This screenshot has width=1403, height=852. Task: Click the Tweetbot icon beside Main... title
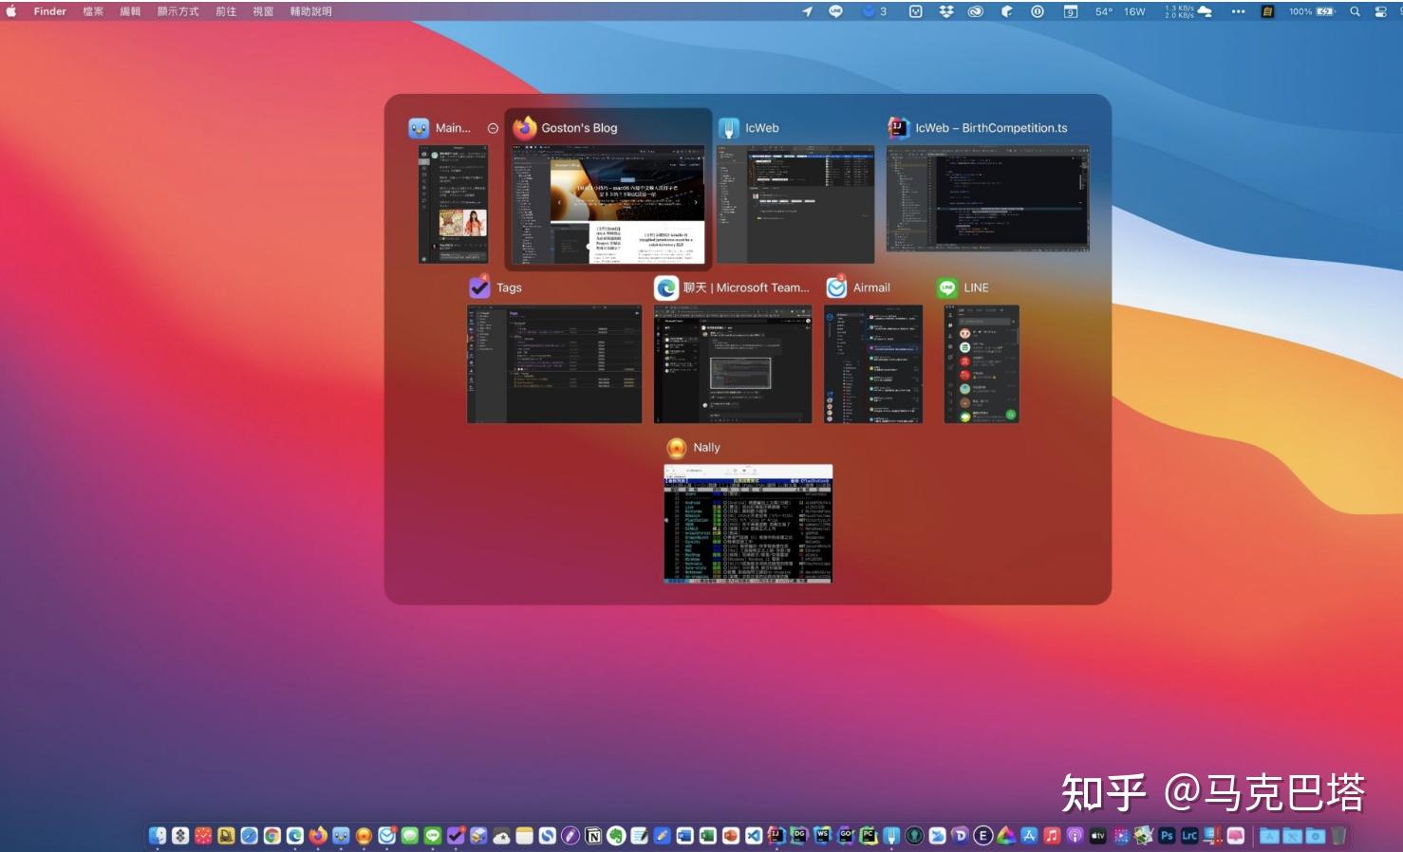[x=420, y=128]
